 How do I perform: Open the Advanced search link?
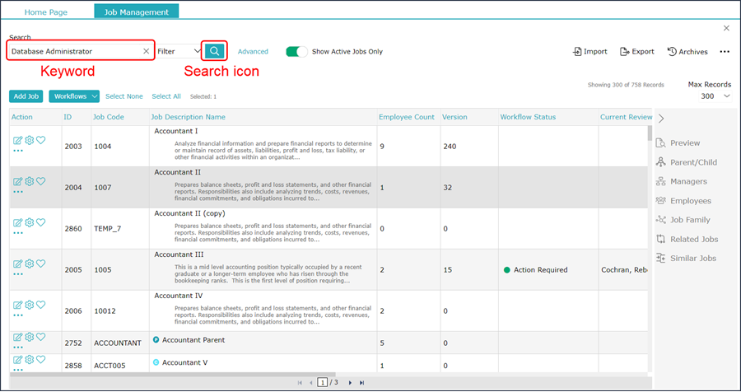(253, 52)
